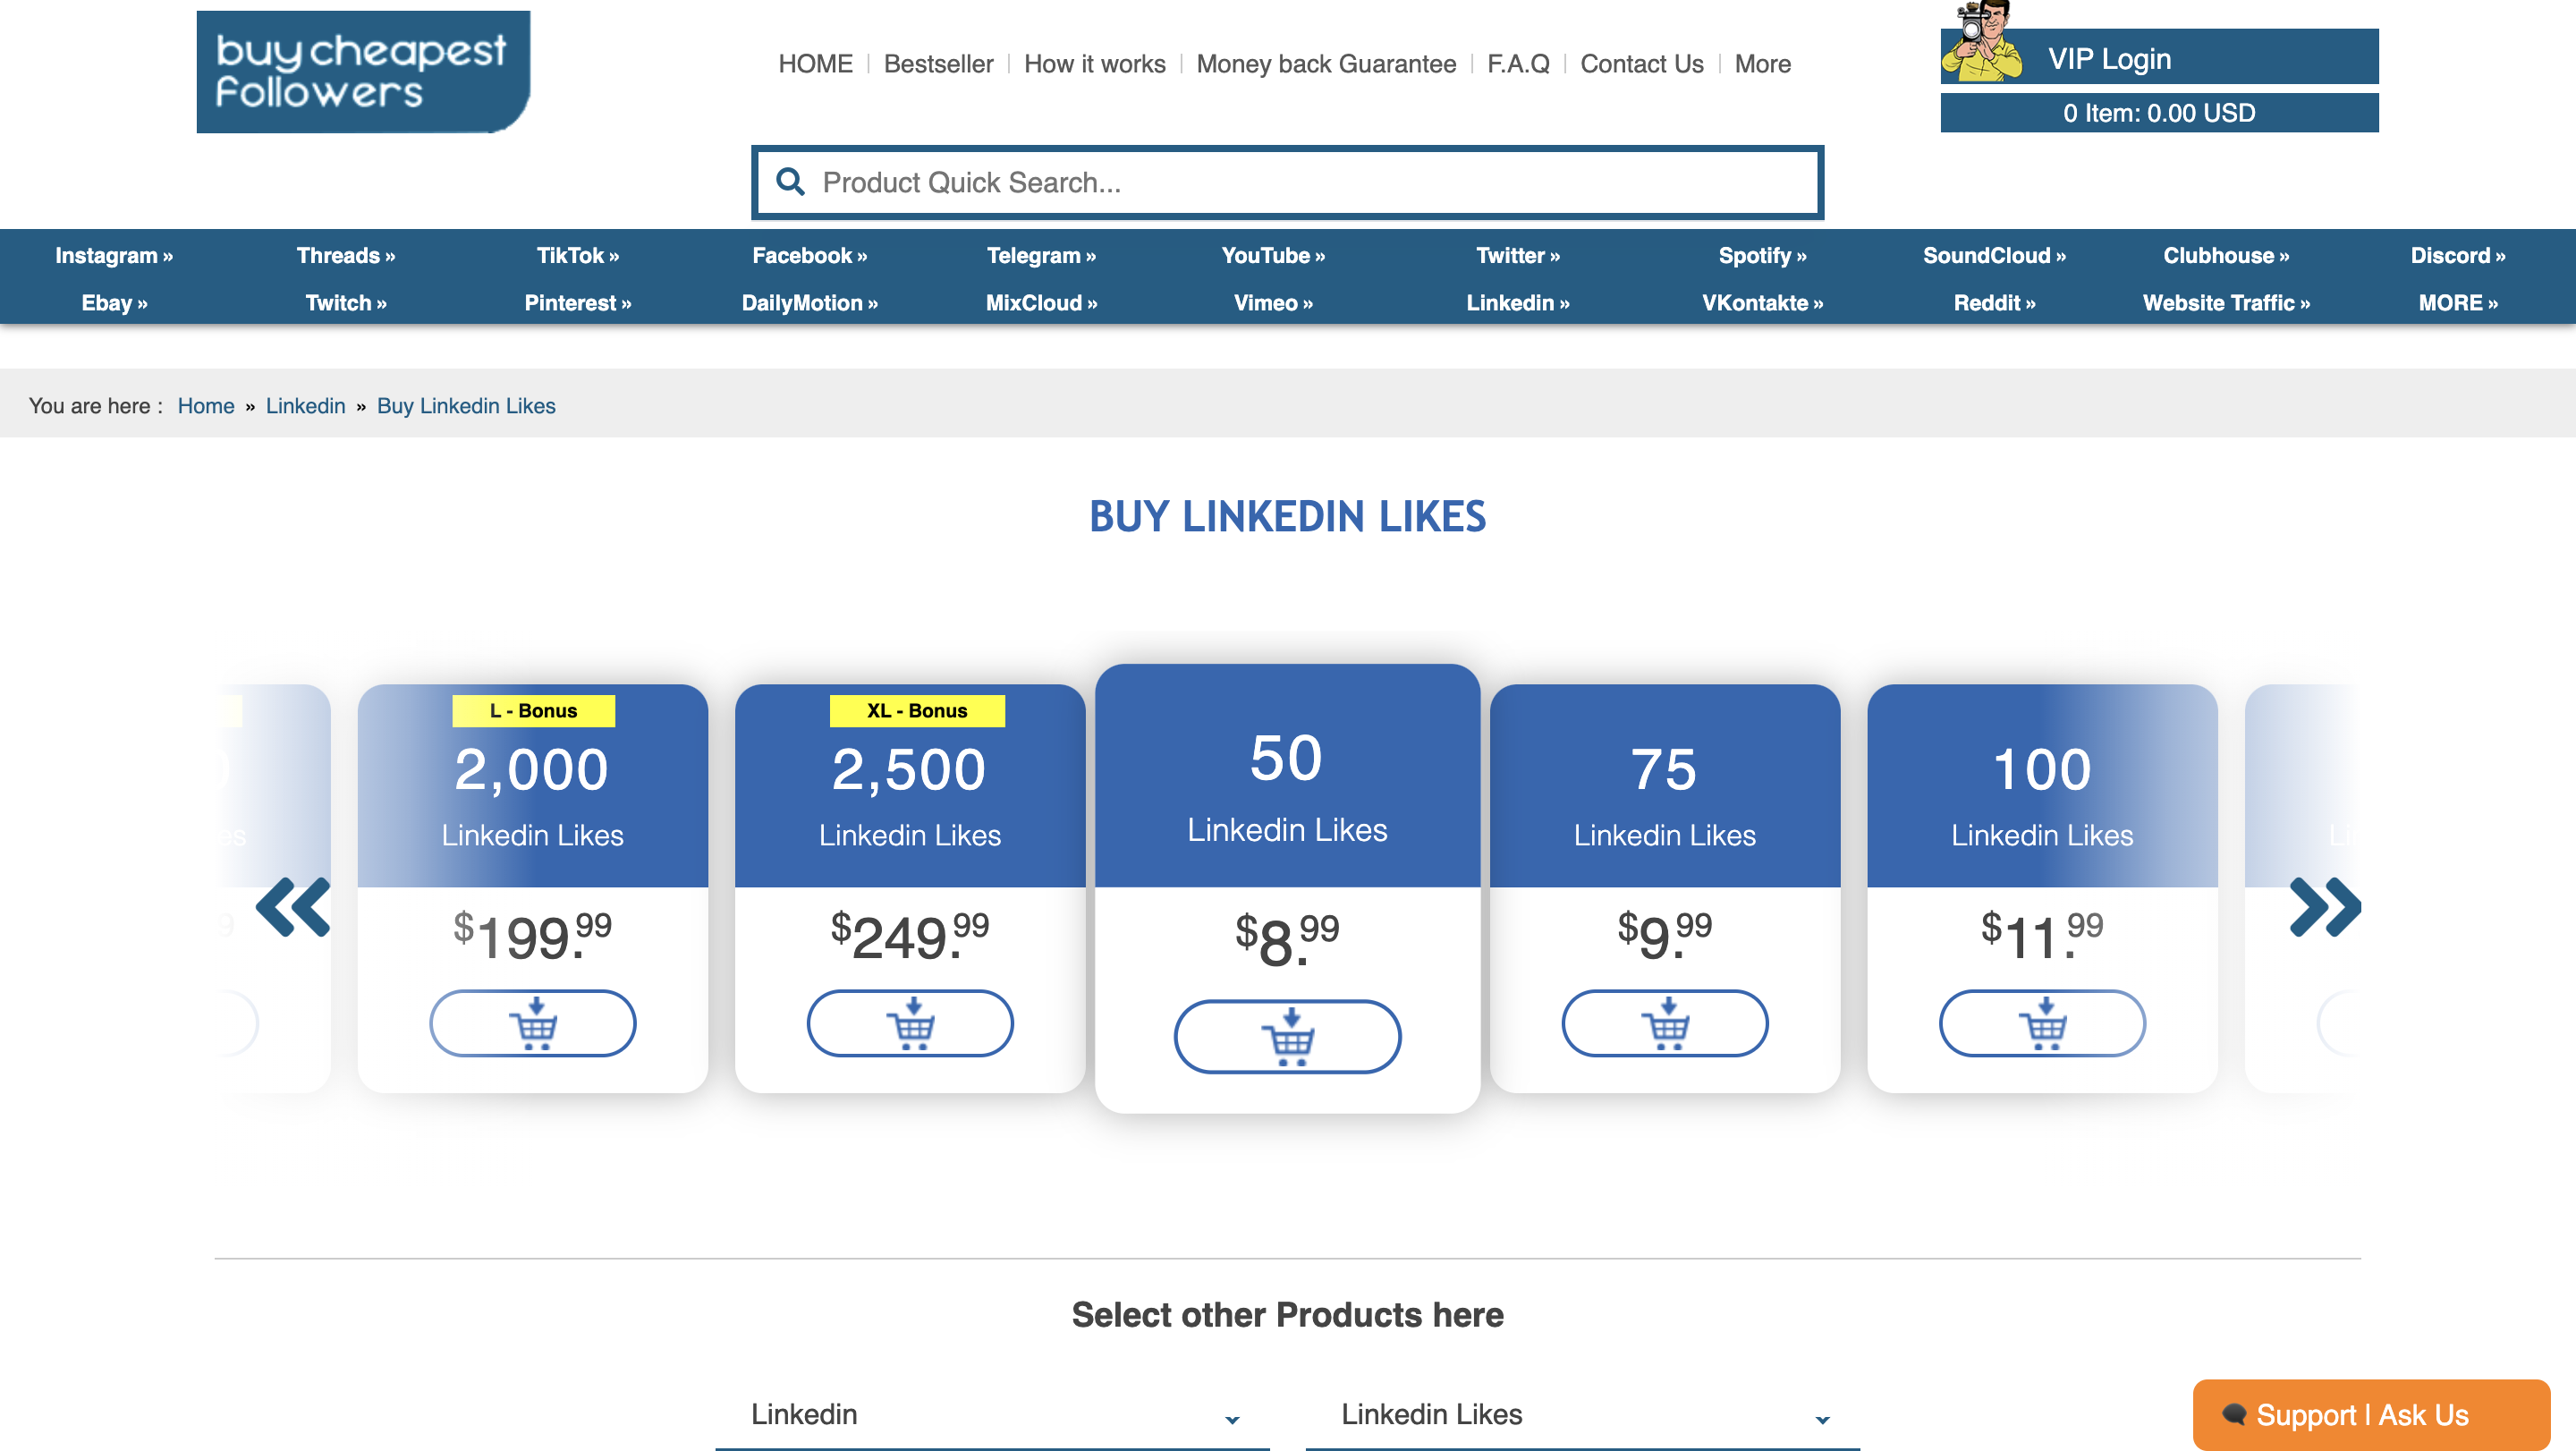
Task: Open the Bestseller menu item
Action: pyautogui.click(x=938, y=64)
